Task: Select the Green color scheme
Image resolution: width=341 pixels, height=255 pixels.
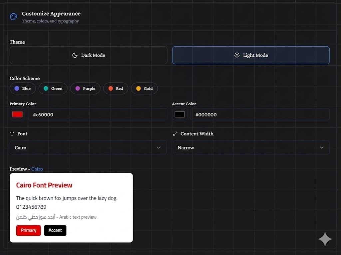Action: (x=53, y=89)
